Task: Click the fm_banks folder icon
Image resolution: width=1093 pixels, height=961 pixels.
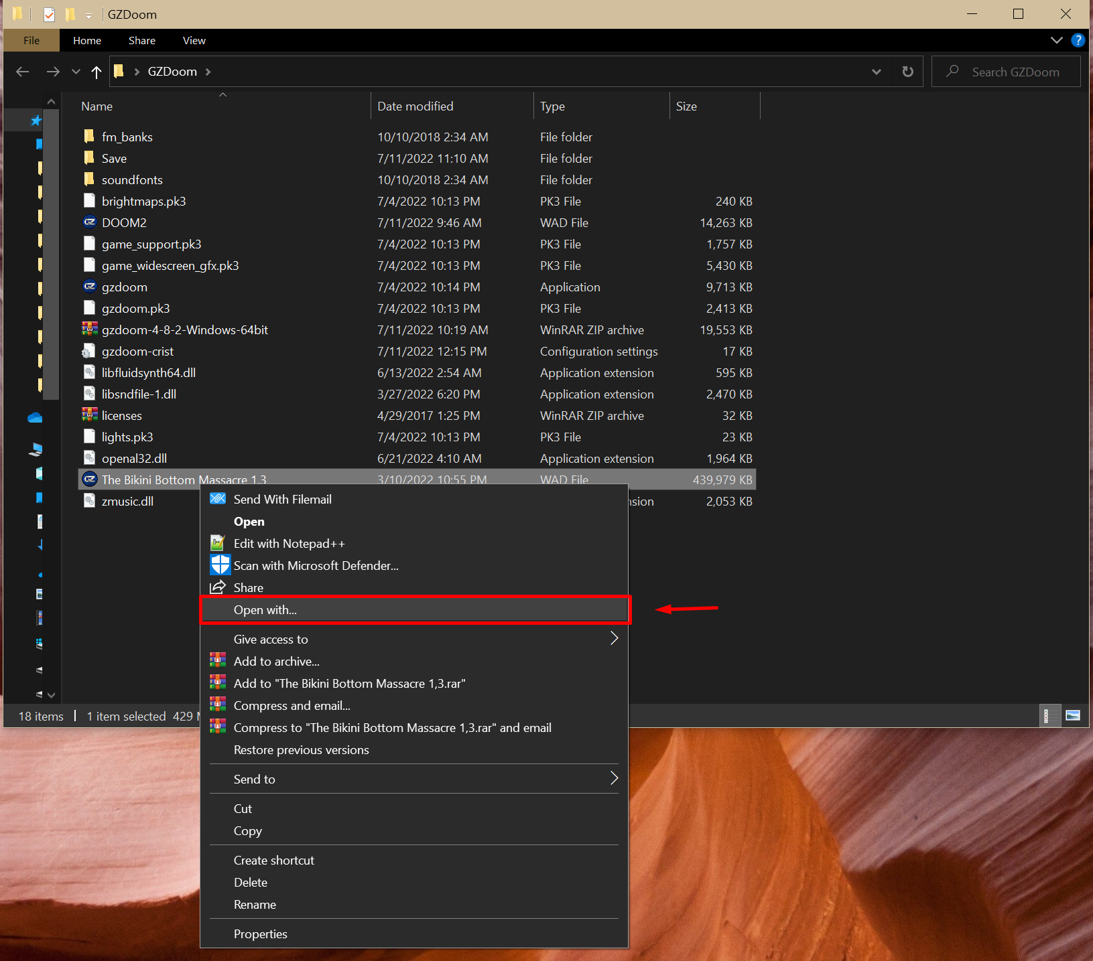Action: pos(89,137)
